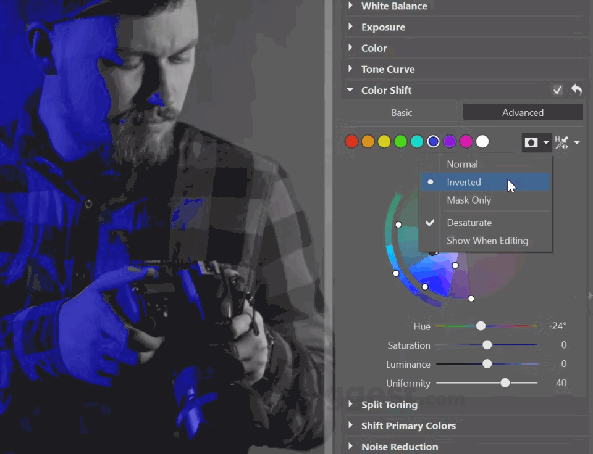Select the blue color range swatch
Screen dimensions: 593x454
point(433,141)
